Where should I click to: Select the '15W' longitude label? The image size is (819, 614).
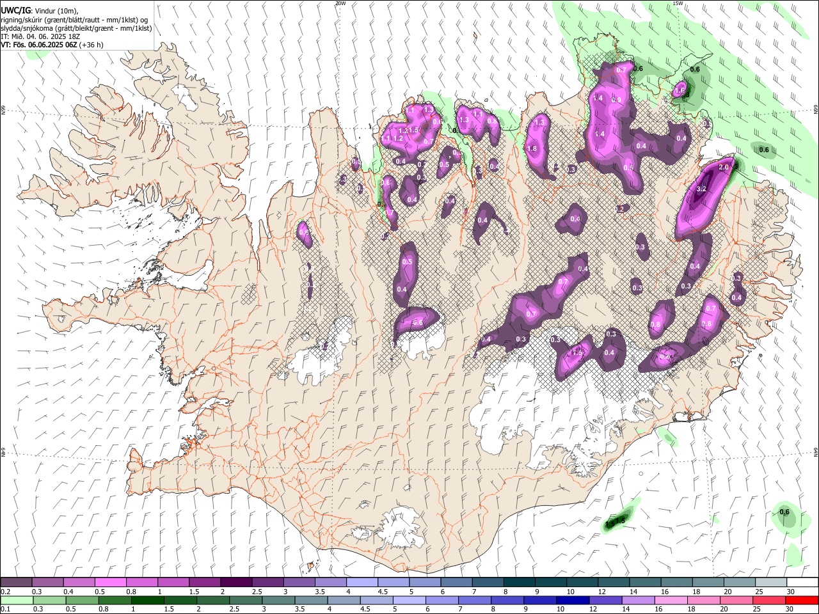tap(678, 3)
